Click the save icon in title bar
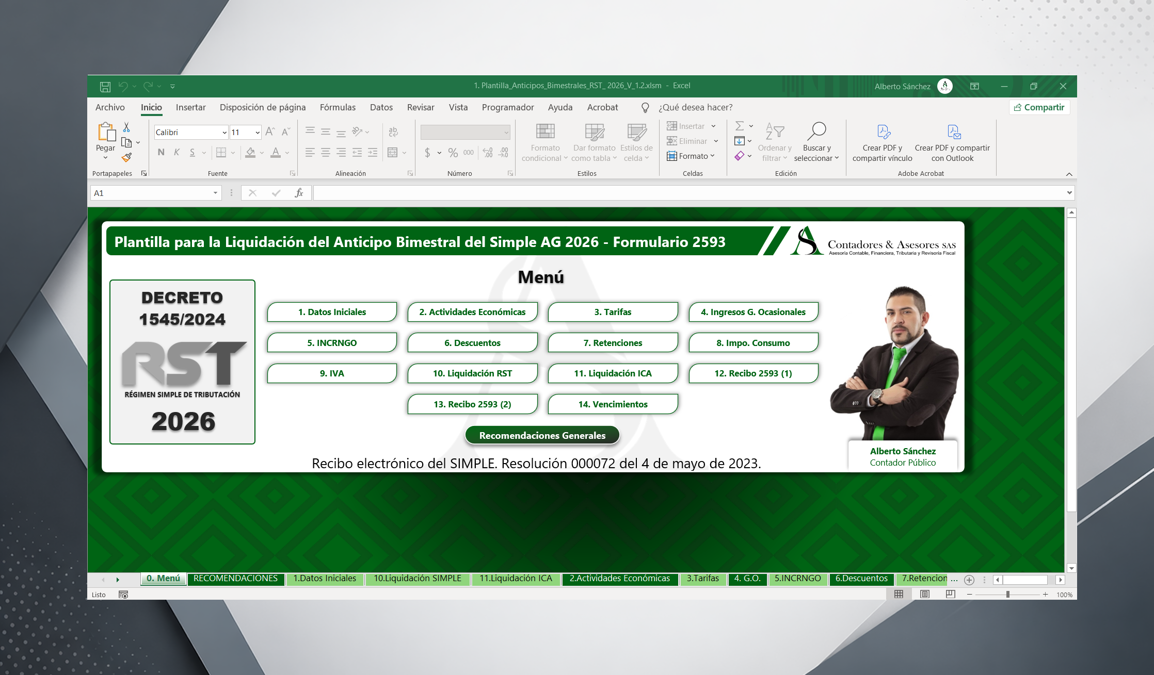 105,86
